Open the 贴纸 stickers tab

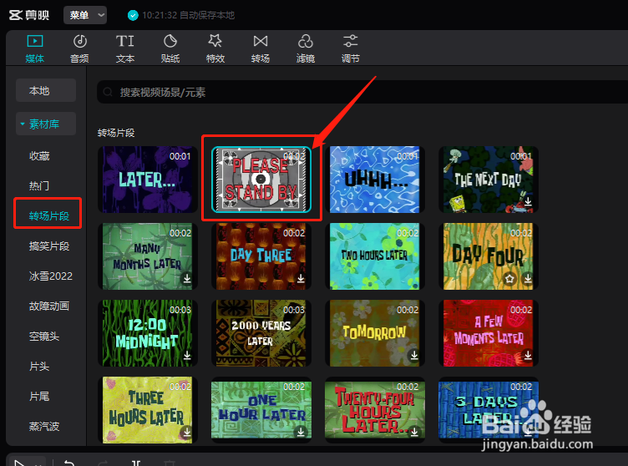170,48
